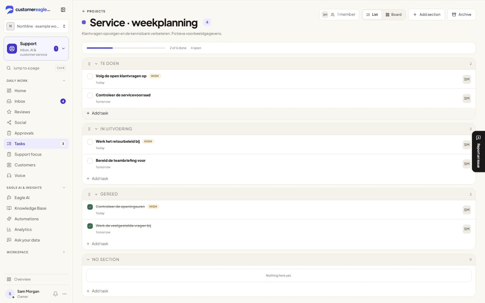
Task: Switch to Board view
Action: (x=393, y=15)
